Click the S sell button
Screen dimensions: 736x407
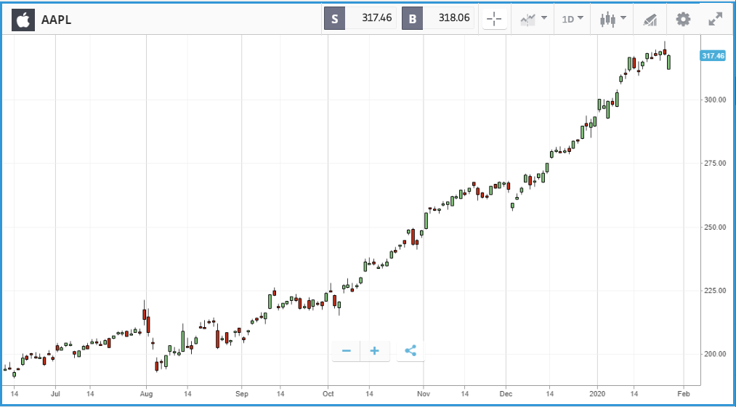tap(335, 19)
